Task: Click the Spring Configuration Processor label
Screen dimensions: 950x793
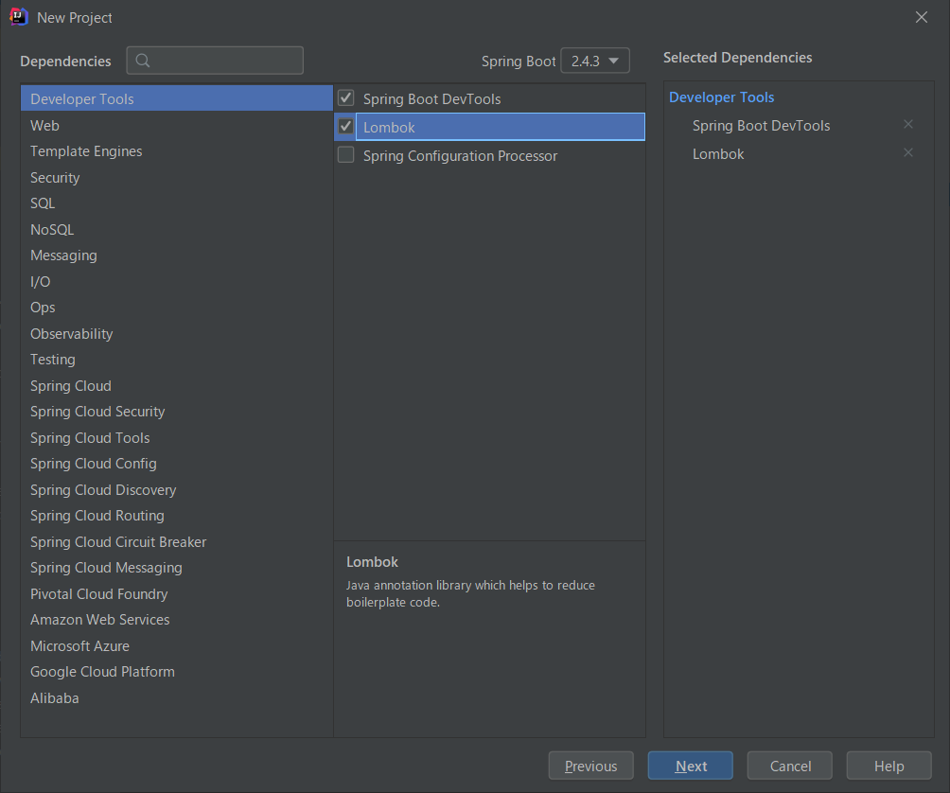Action: [x=461, y=156]
